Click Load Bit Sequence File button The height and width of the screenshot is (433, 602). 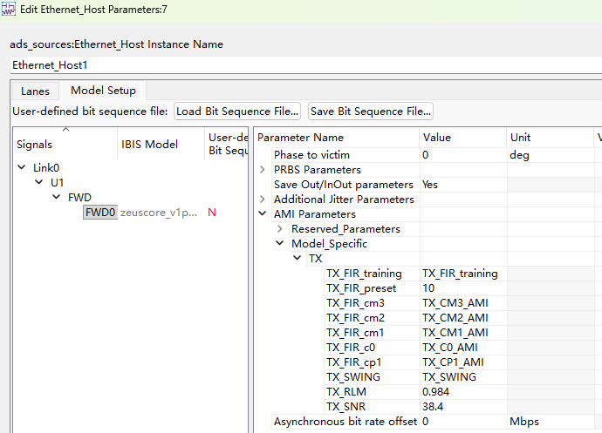(237, 112)
